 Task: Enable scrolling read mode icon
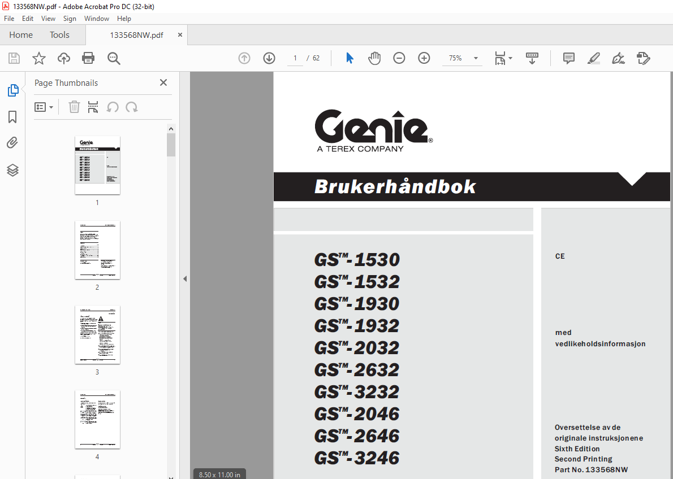point(532,58)
